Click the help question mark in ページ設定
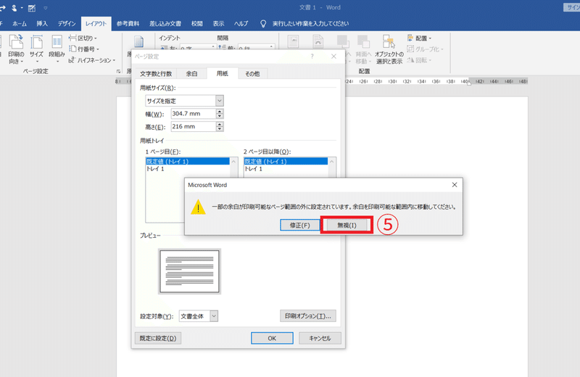This screenshot has width=580, height=377. 312,57
